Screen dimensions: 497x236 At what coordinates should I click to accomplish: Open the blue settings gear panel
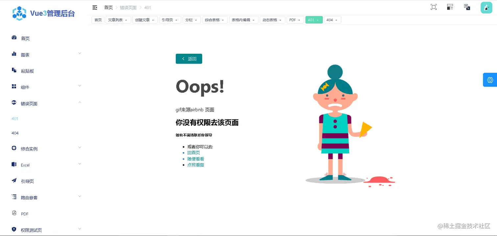click(x=490, y=80)
